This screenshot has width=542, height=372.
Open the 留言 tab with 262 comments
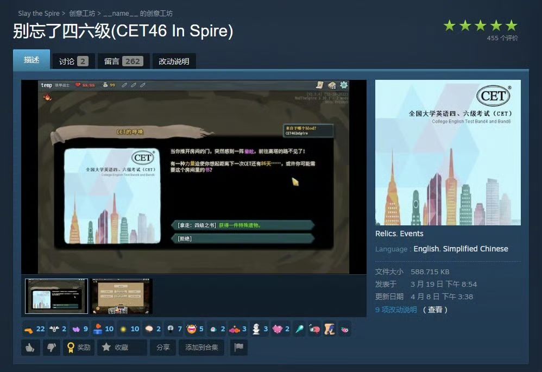point(123,61)
